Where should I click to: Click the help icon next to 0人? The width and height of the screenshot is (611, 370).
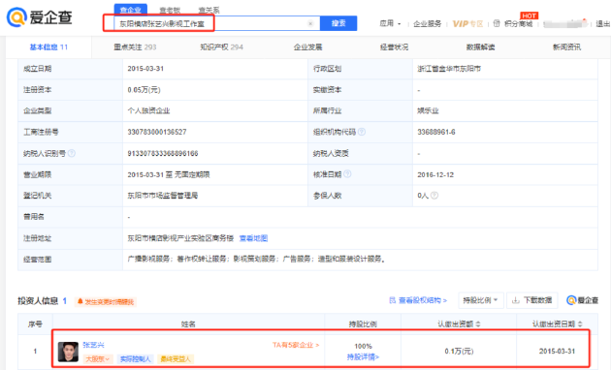click(434, 196)
